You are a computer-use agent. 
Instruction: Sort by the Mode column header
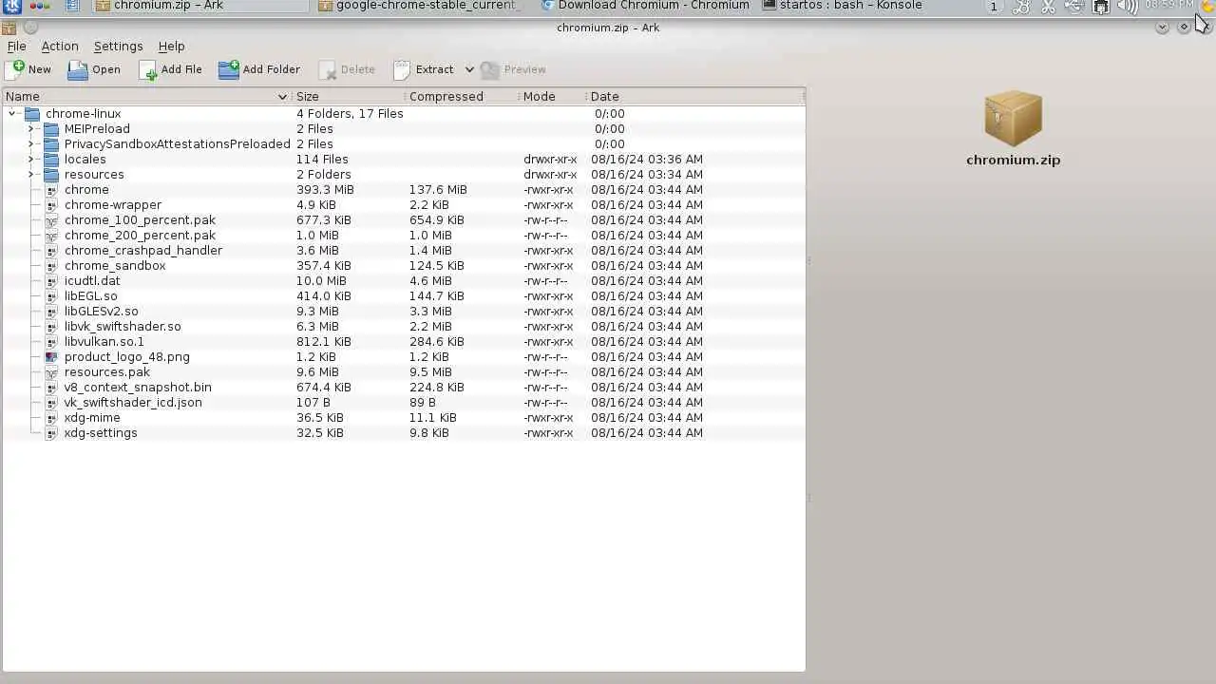(552, 97)
